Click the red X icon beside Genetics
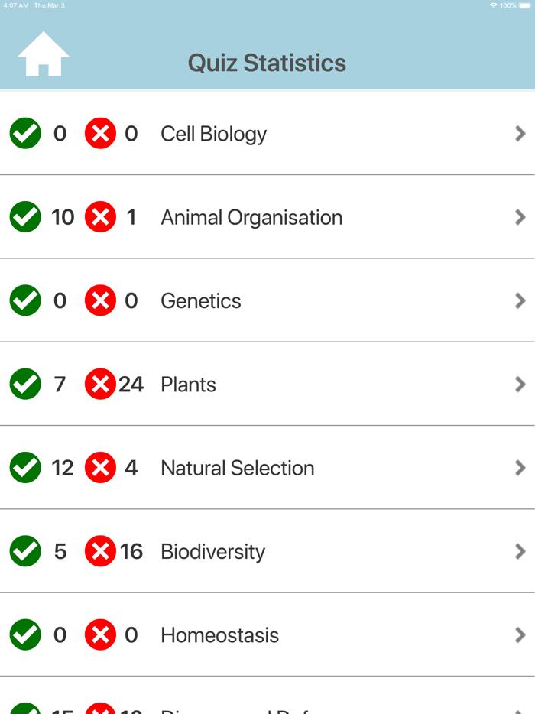This screenshot has width=535, height=714. 101,300
